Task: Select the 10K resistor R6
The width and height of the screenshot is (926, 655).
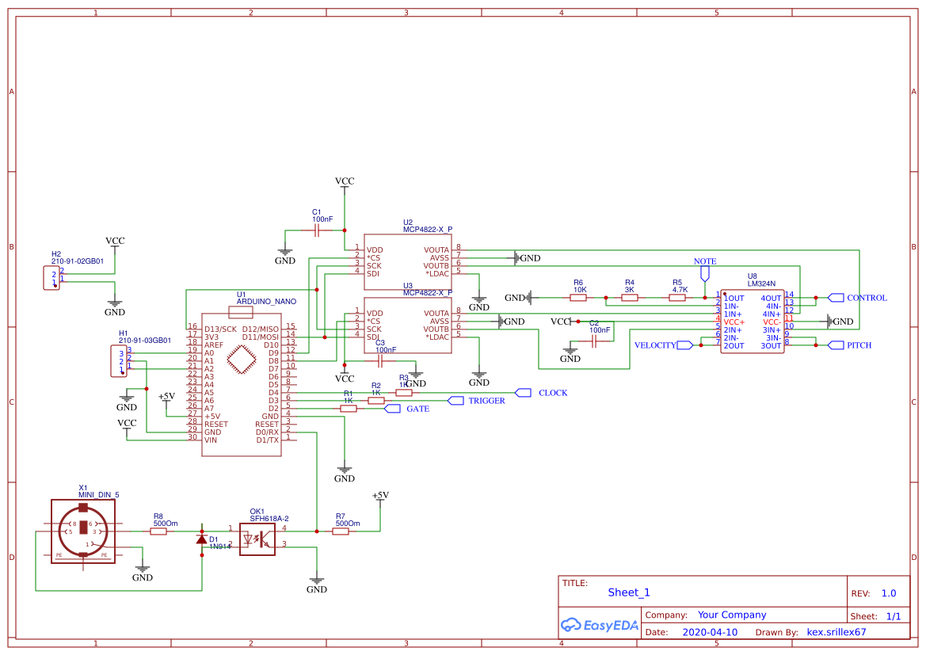Action: 577,299
